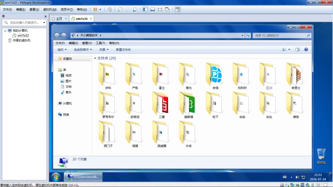This screenshot has width=333, height=187.
Task: Click 新建文件夹 button
Action: [x=123, y=50]
